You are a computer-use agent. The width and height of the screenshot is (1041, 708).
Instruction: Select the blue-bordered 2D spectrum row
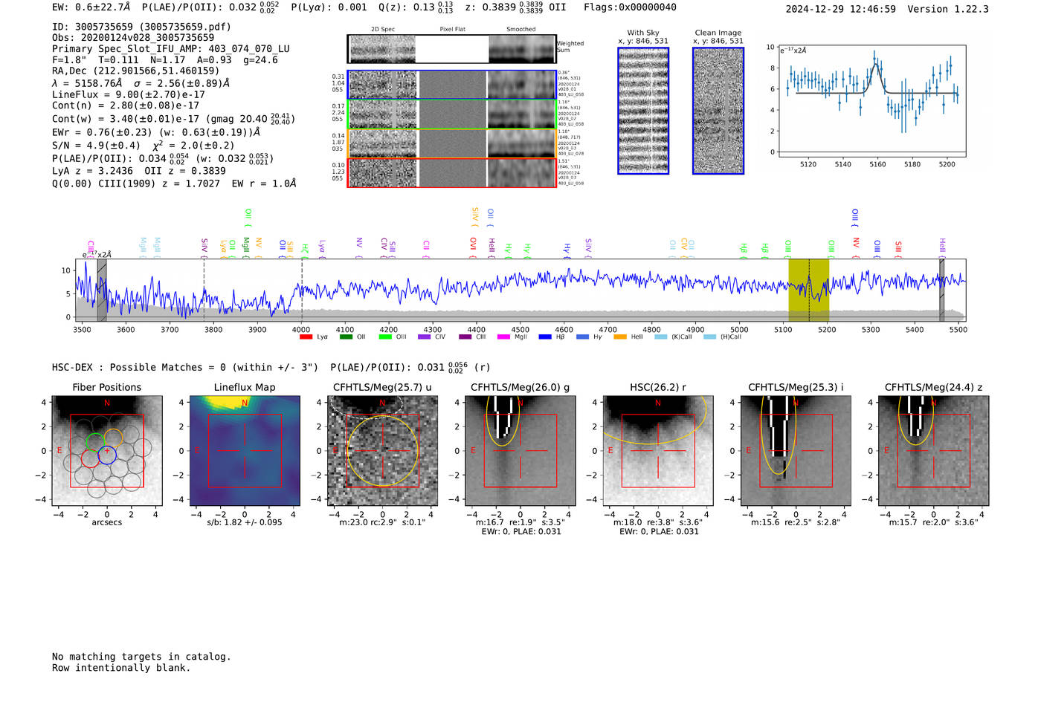pos(452,85)
